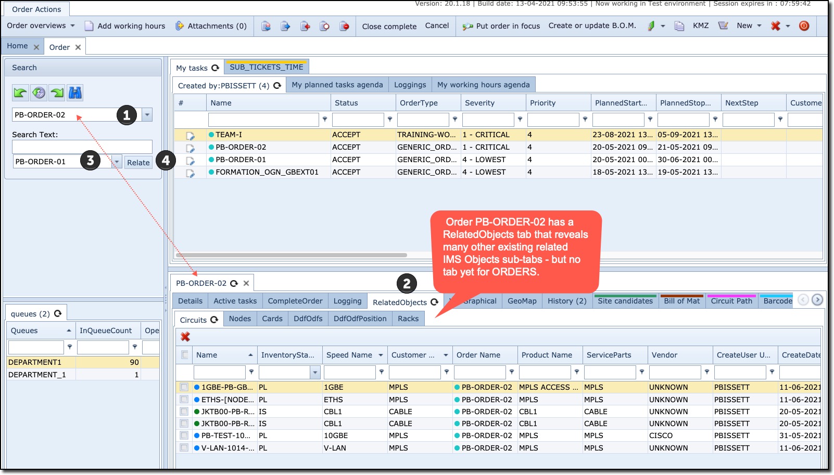Expand the PB-ORDER-02 combo box arrow
Screen dimensions: 834x475
pyautogui.click(x=147, y=115)
